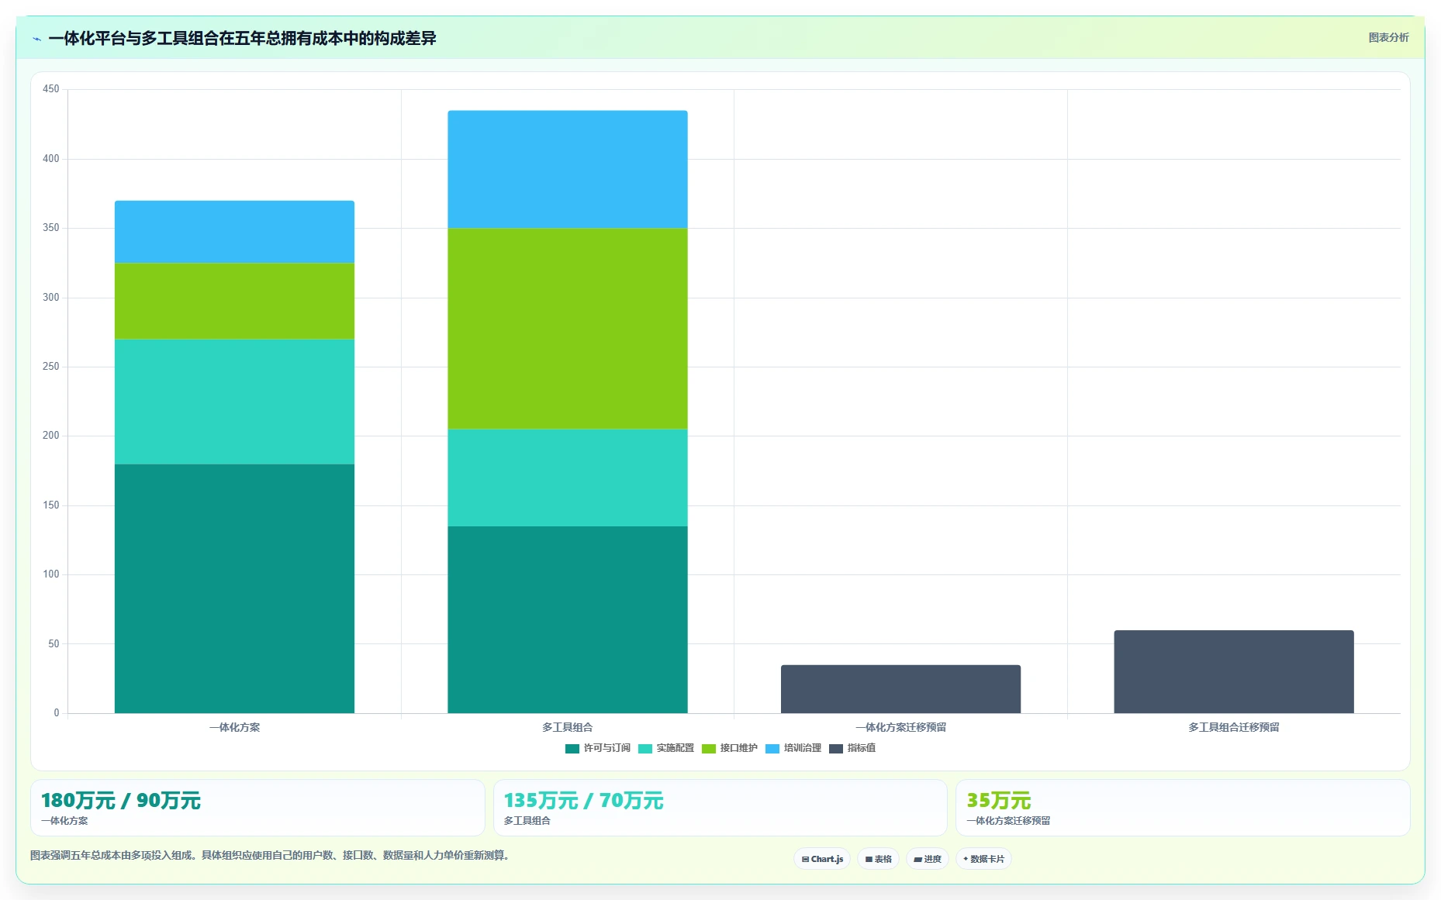Toggle the 指标值 legend item
Image resolution: width=1441 pixels, height=900 pixels.
click(x=852, y=748)
